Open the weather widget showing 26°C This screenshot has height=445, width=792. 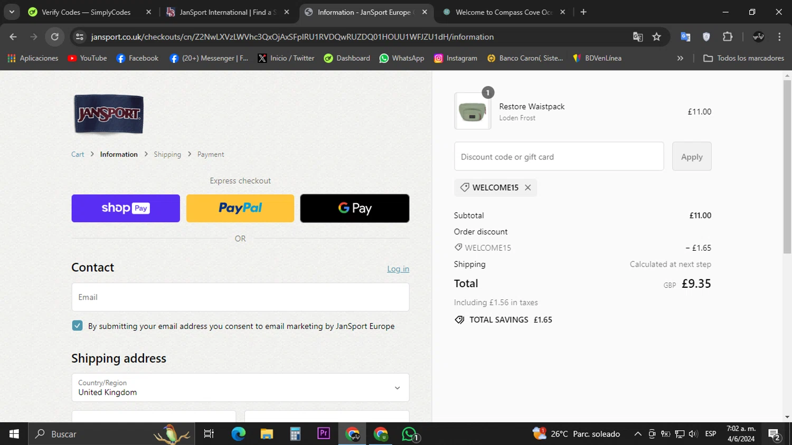577,434
